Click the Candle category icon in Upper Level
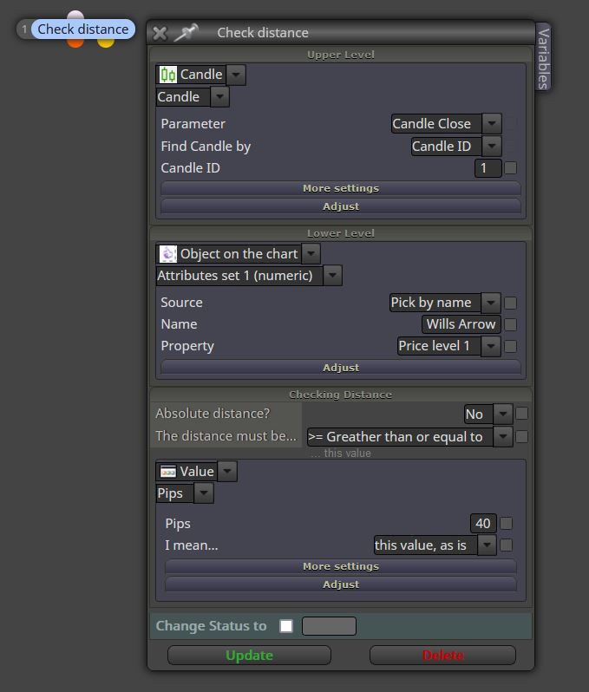 pos(167,75)
